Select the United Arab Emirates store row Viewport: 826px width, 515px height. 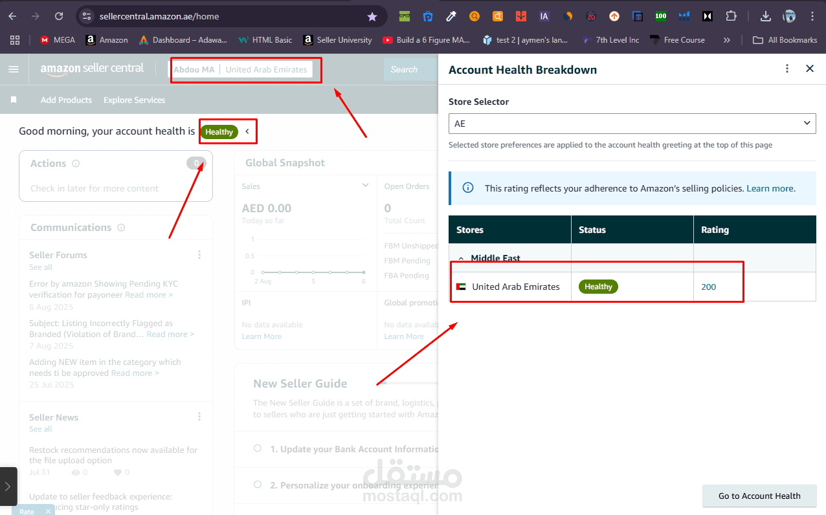tap(632, 287)
